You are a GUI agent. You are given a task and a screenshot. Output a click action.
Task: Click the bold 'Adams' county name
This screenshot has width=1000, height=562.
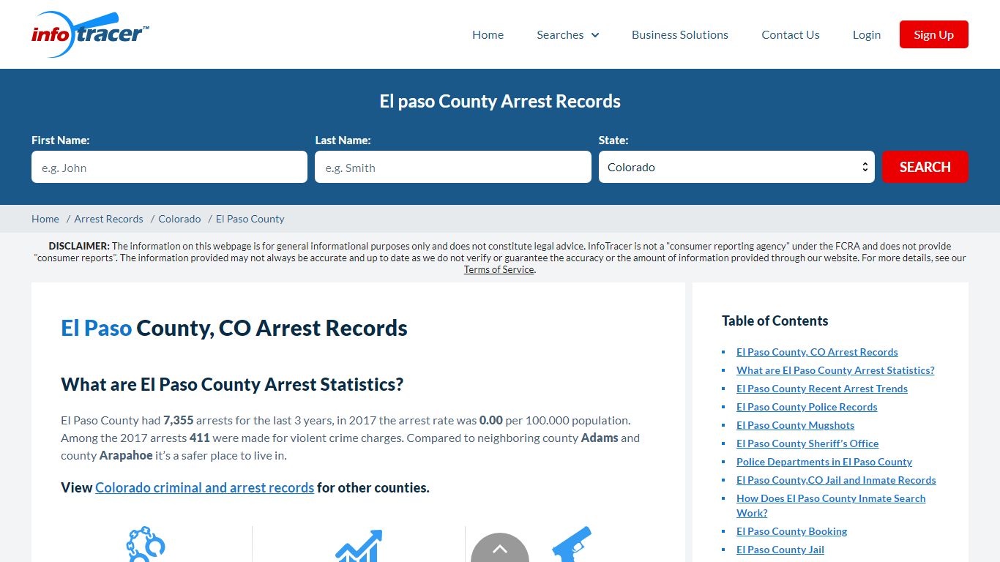click(x=600, y=438)
